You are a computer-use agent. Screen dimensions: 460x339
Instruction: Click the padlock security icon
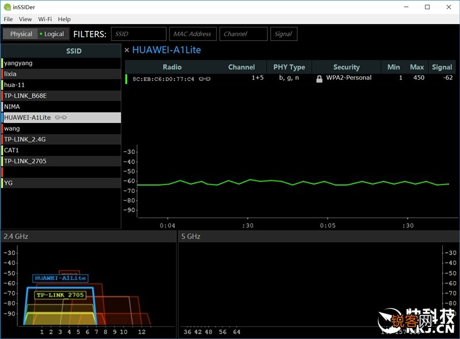[319, 79]
